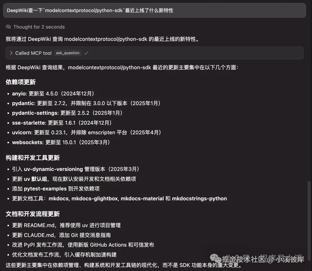Expand "Thought for 2 seconds" reasoning

pos(39,27)
